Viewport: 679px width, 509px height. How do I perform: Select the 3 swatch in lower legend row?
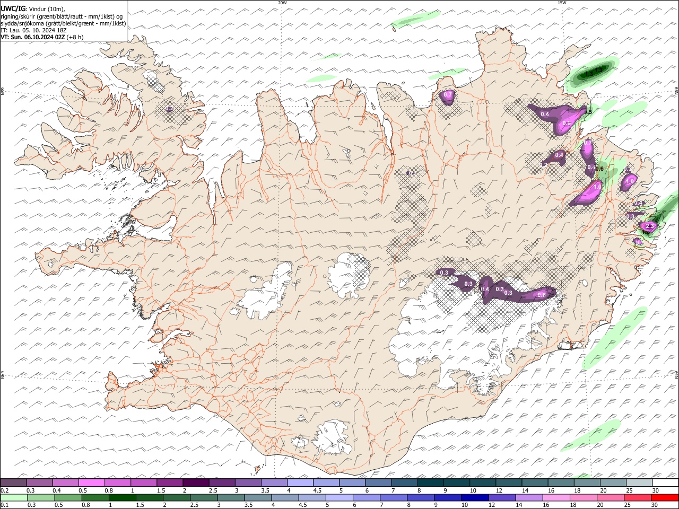[x=230, y=497]
